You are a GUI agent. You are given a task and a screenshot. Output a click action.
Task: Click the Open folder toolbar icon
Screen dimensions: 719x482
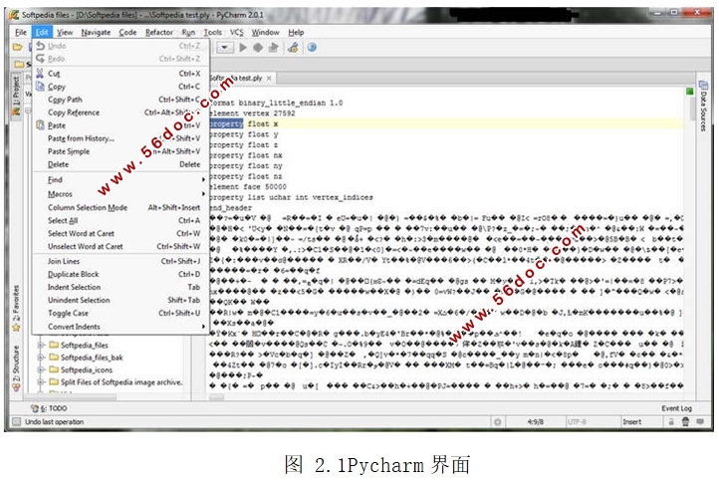[17, 47]
